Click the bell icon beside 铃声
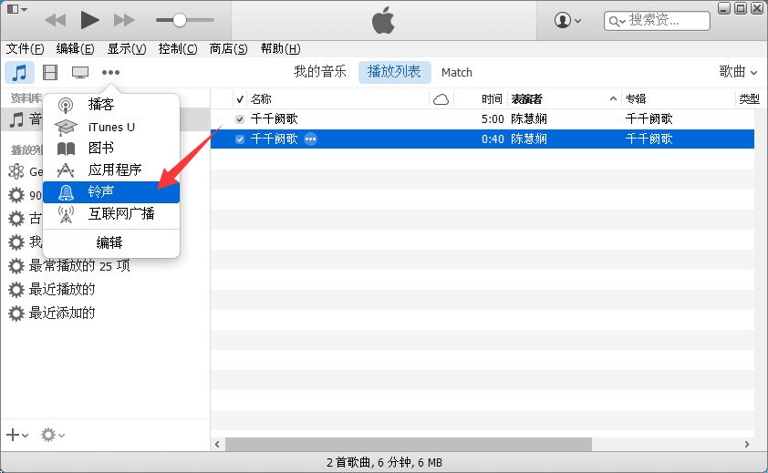Viewport: 768px width, 473px height. (x=66, y=192)
